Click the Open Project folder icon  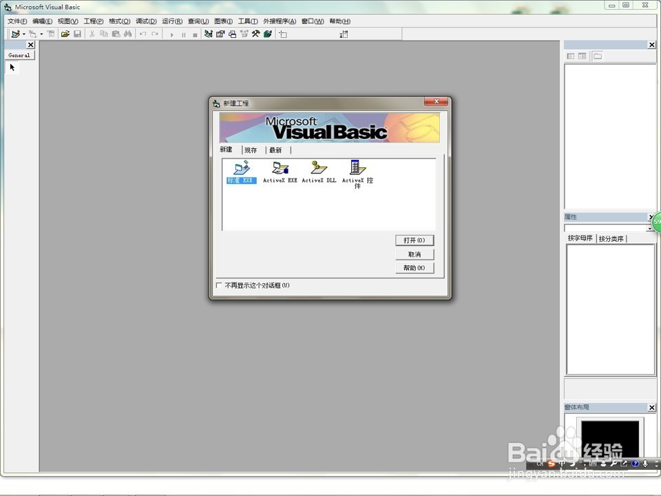(65, 34)
